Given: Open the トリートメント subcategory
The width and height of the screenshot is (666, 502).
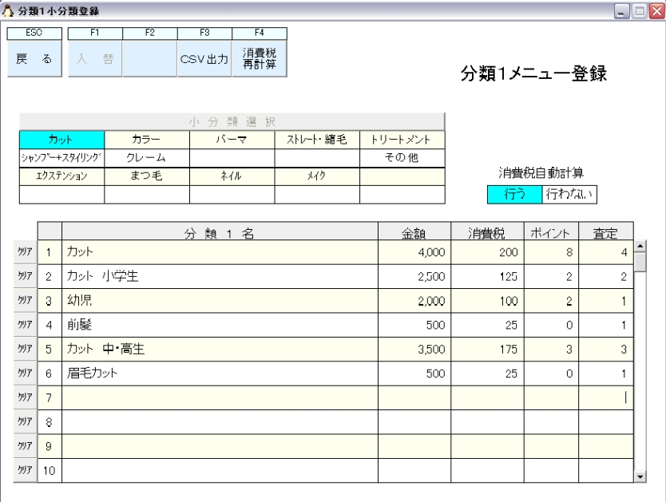Looking at the screenshot, I should [402, 140].
